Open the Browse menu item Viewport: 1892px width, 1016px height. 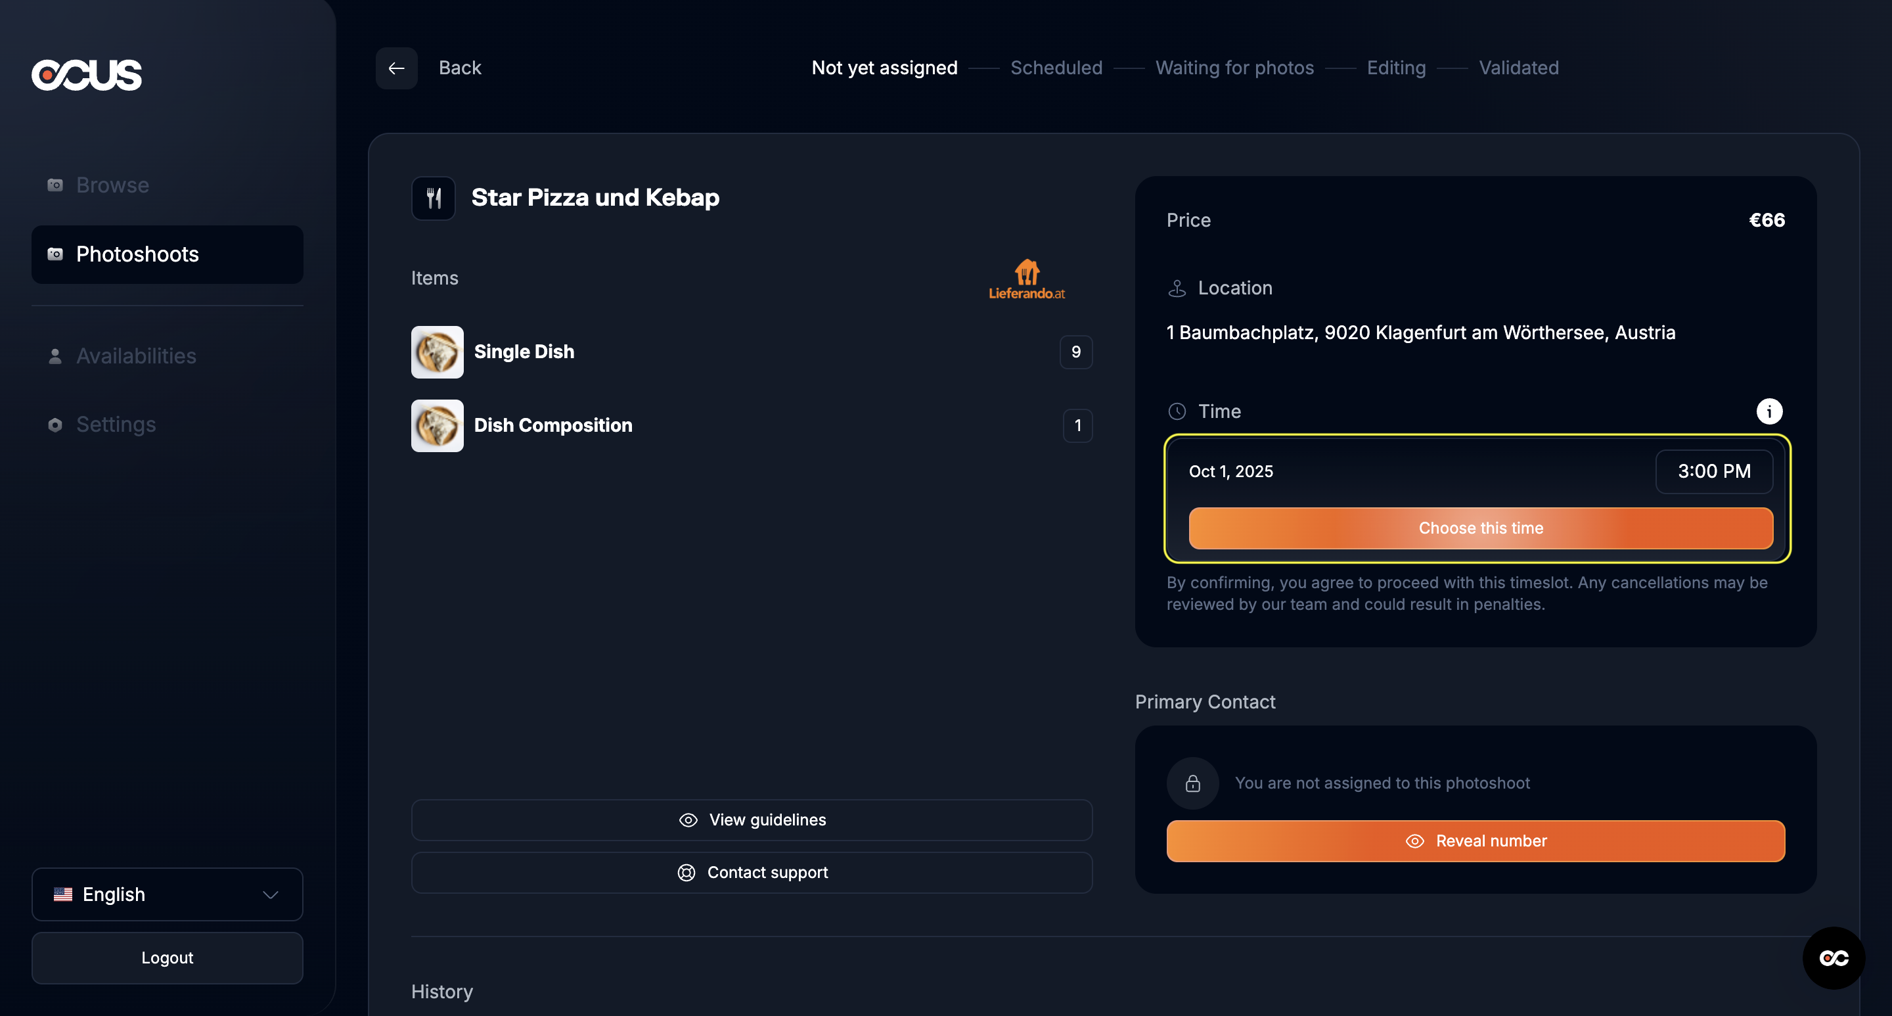tap(112, 185)
